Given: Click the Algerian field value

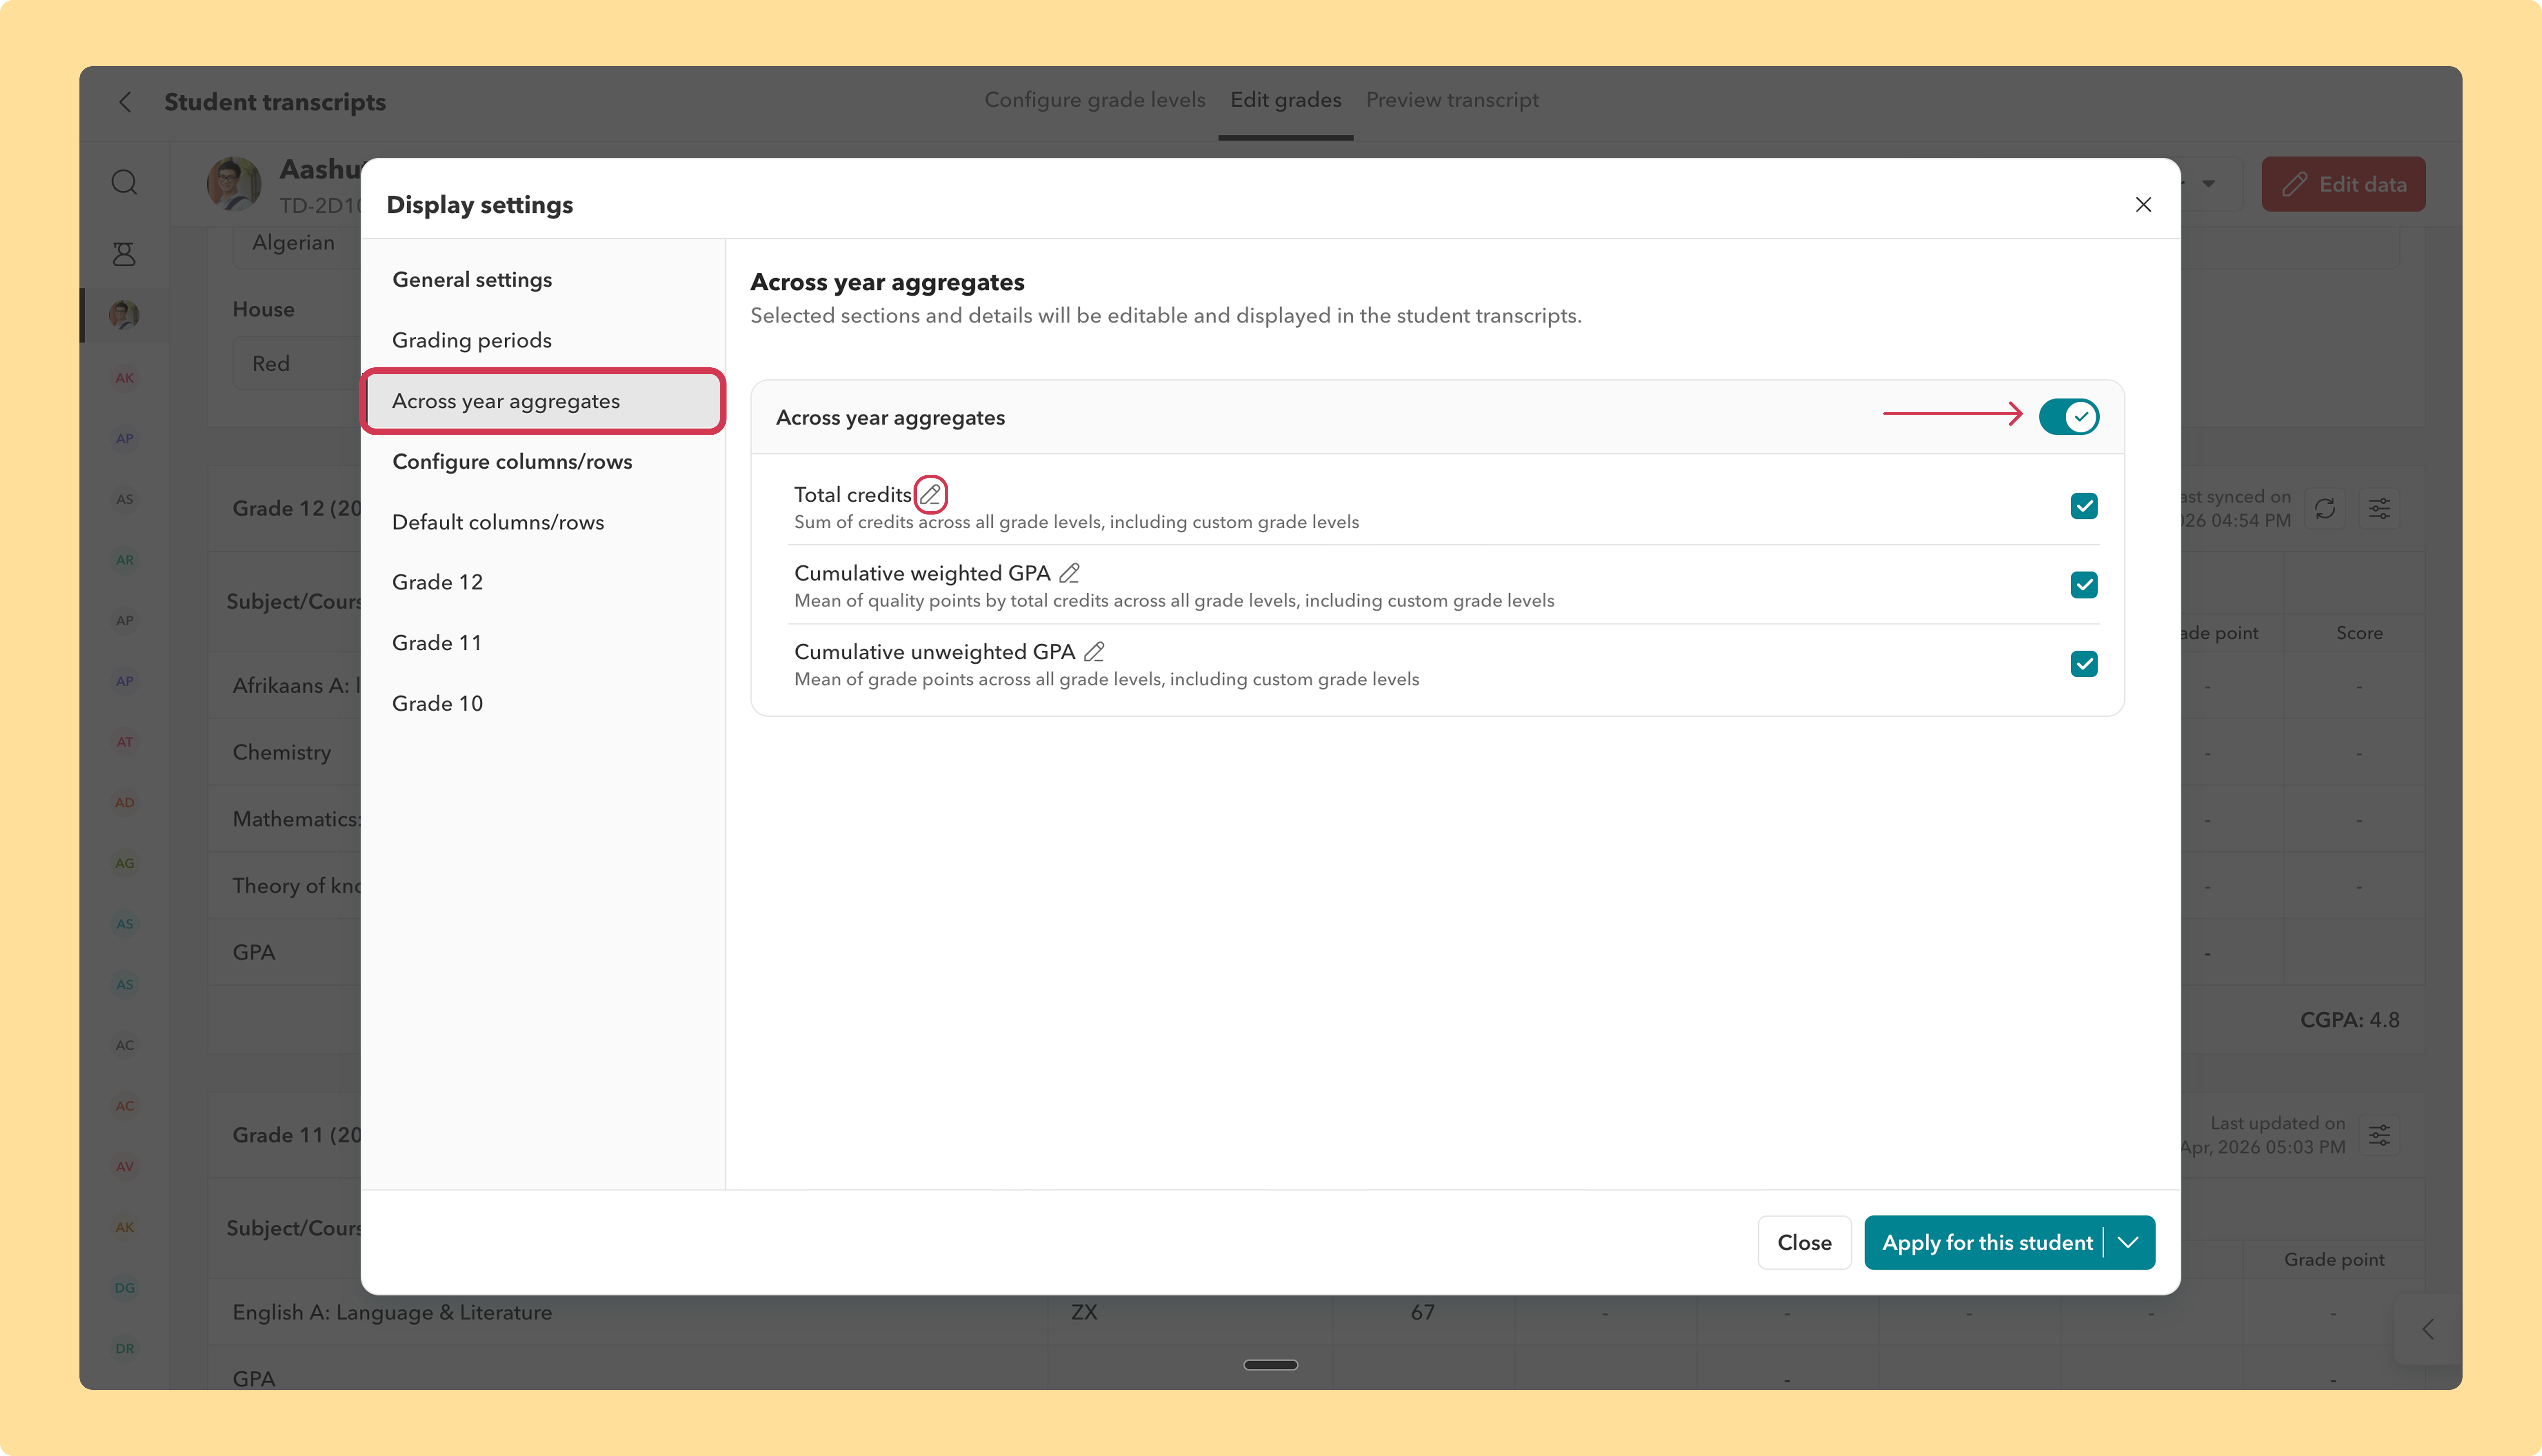Looking at the screenshot, I should coord(293,243).
